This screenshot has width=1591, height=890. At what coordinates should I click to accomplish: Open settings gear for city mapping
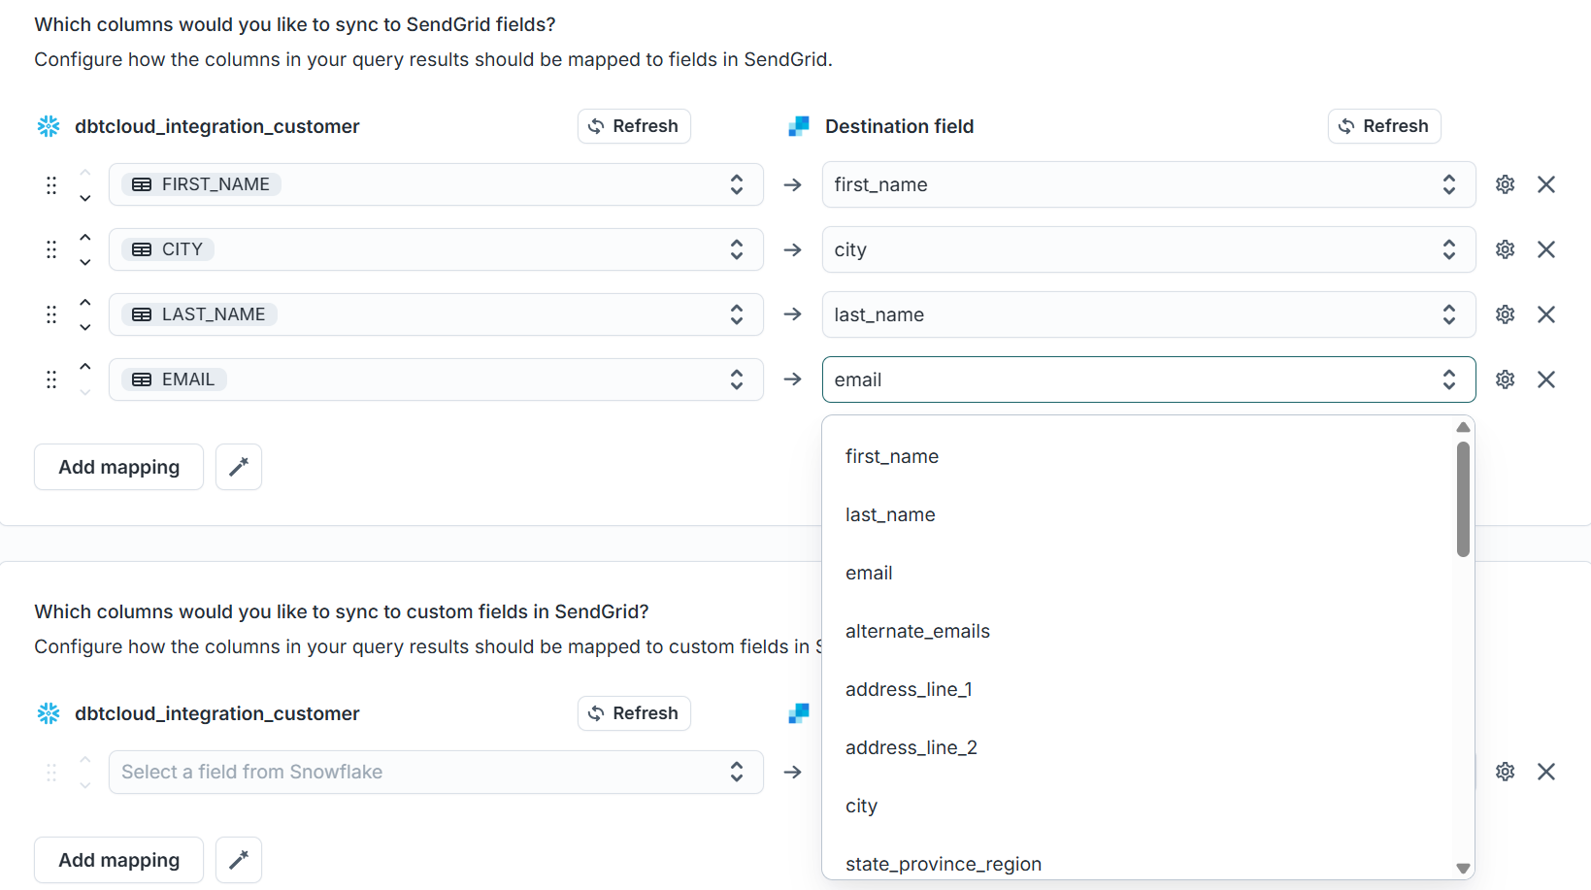[x=1505, y=249]
